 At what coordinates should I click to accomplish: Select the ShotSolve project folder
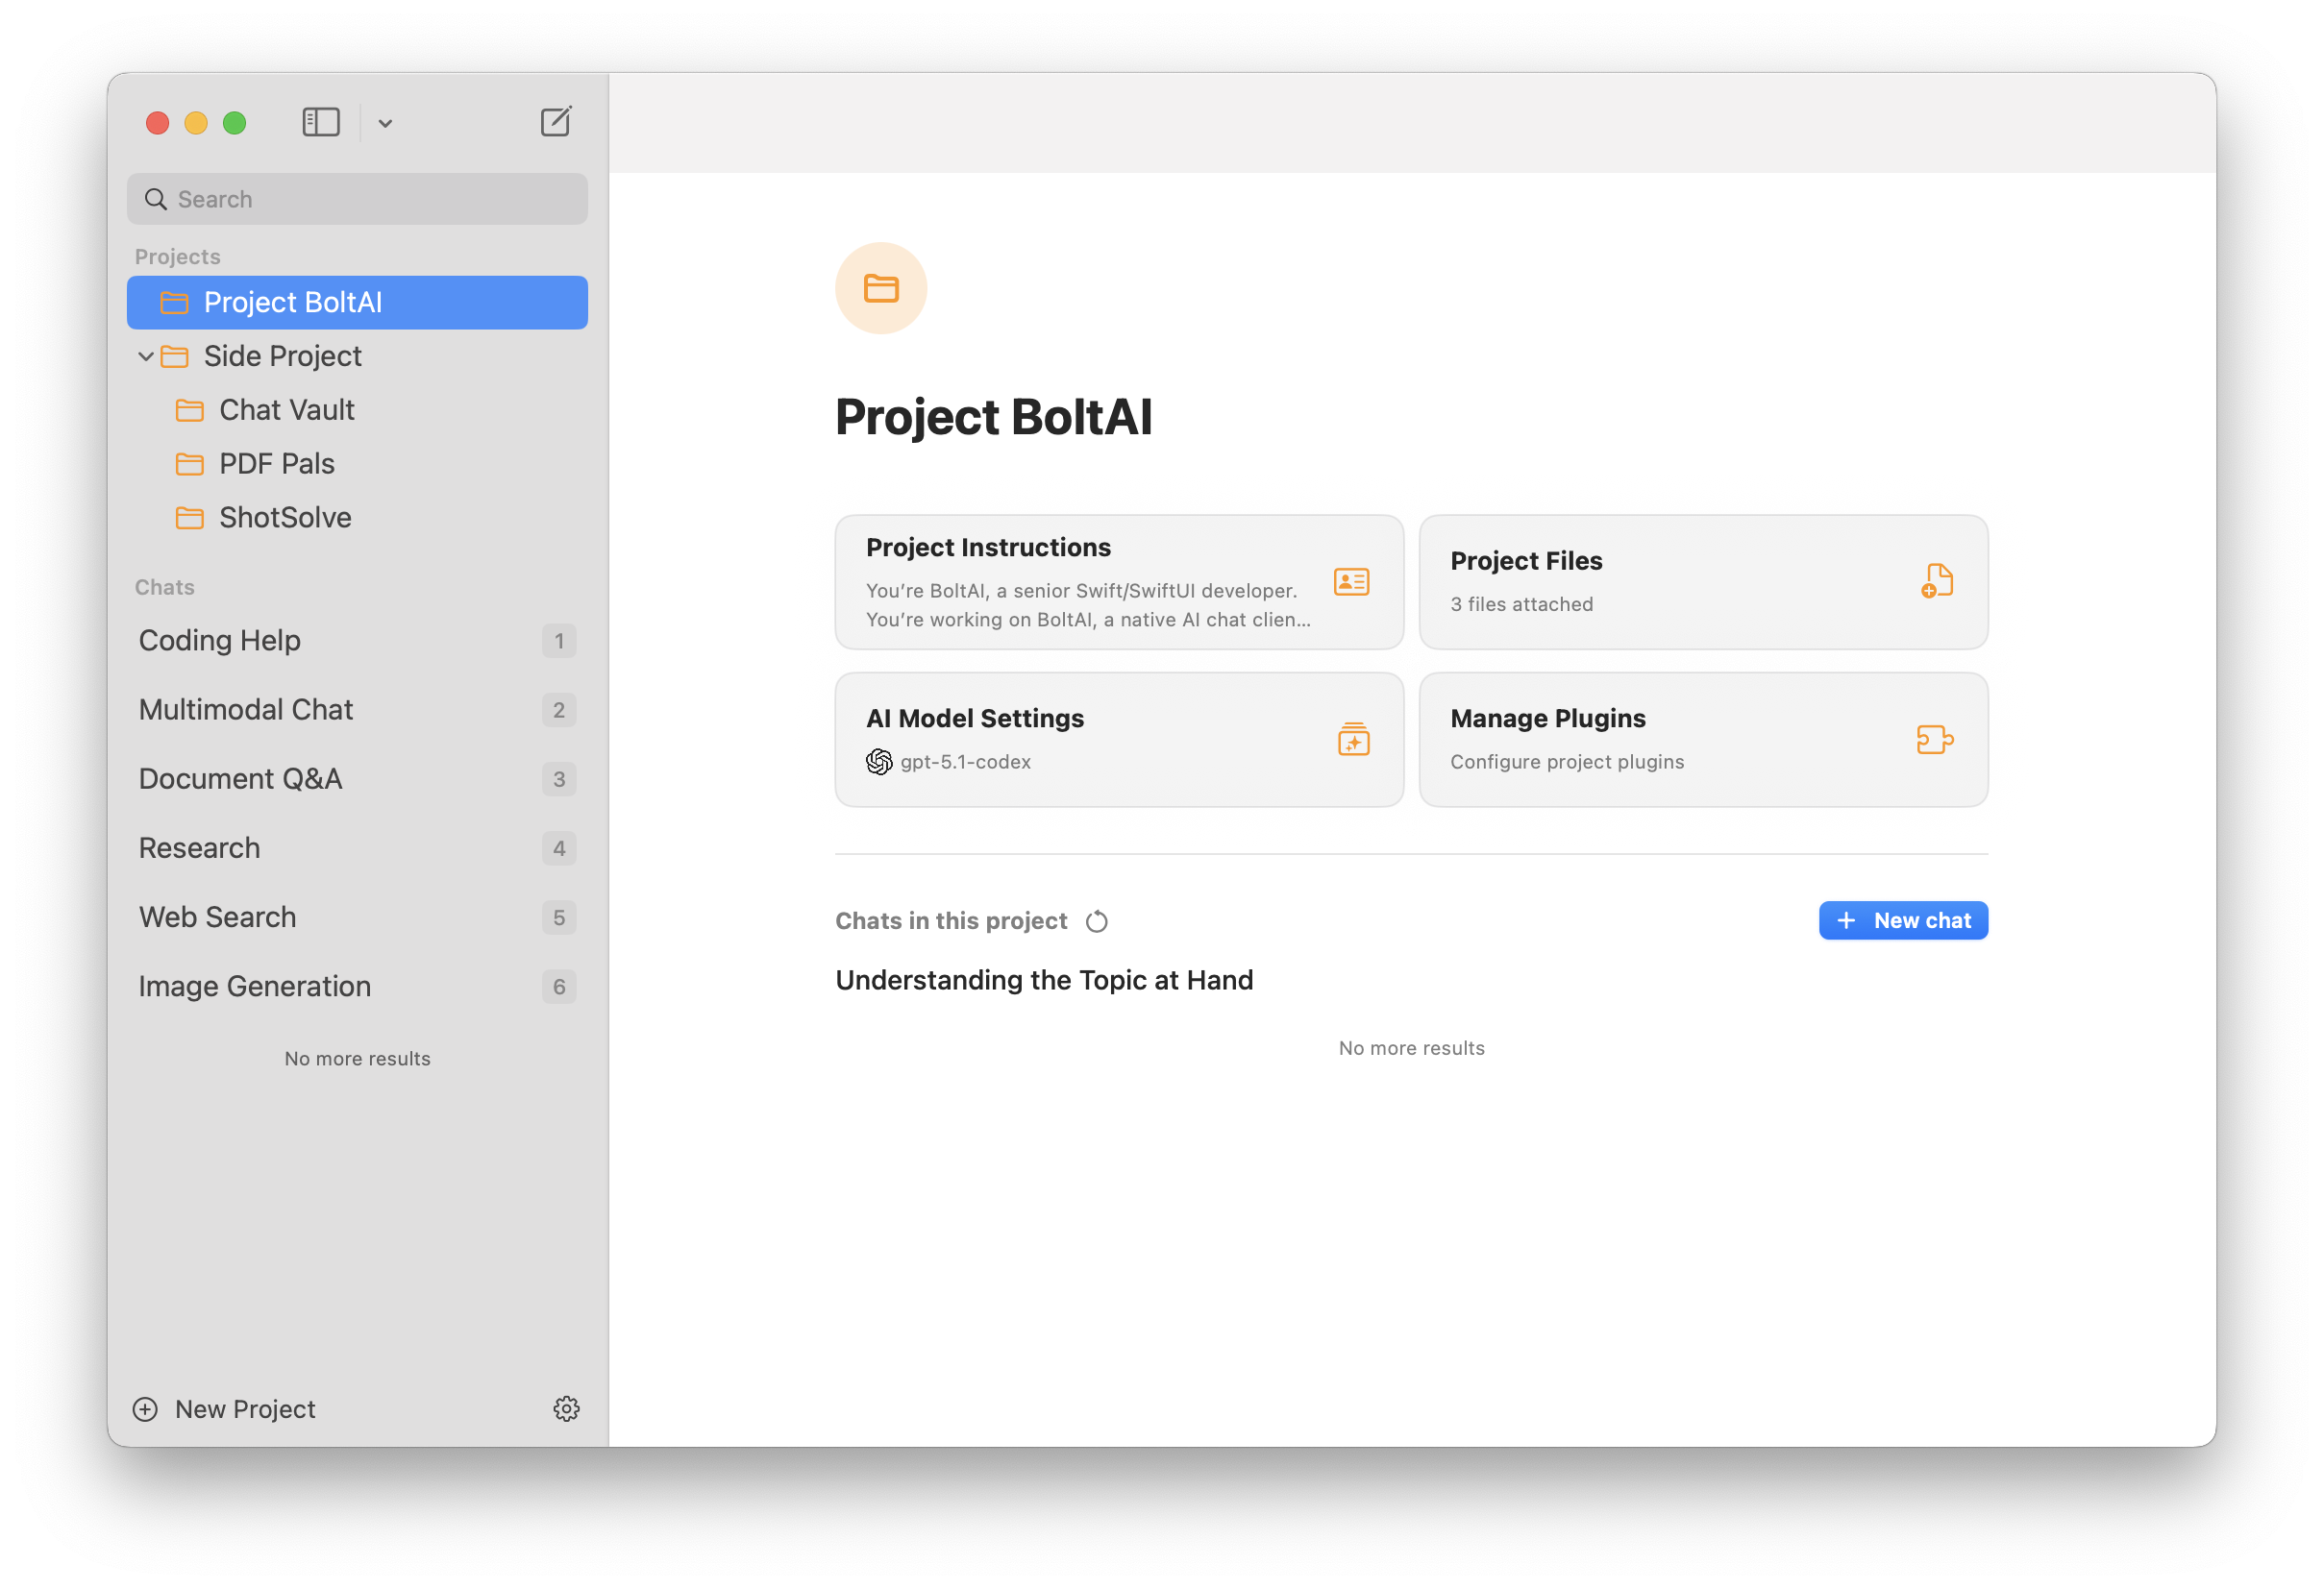[x=284, y=517]
